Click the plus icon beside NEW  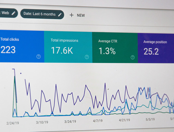[72, 15]
